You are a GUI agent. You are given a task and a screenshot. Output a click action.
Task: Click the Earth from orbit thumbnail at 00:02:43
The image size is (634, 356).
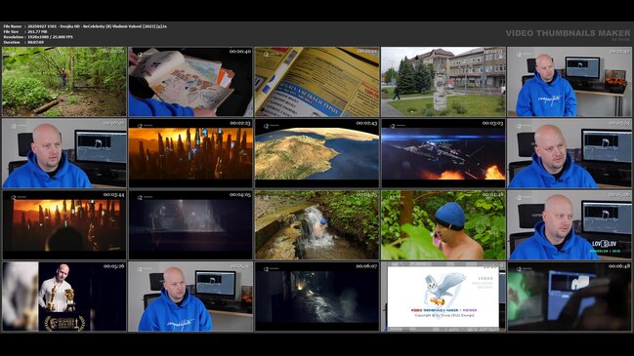point(317,153)
